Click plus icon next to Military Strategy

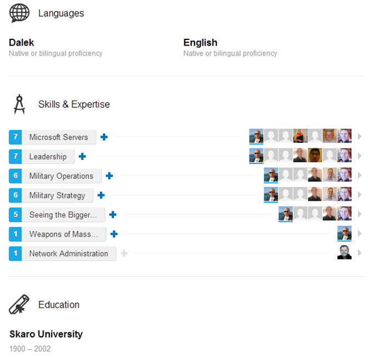click(101, 195)
